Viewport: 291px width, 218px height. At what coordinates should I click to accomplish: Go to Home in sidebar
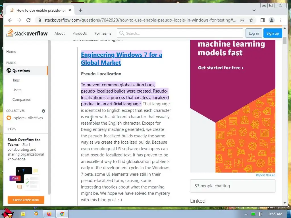[x=11, y=52]
